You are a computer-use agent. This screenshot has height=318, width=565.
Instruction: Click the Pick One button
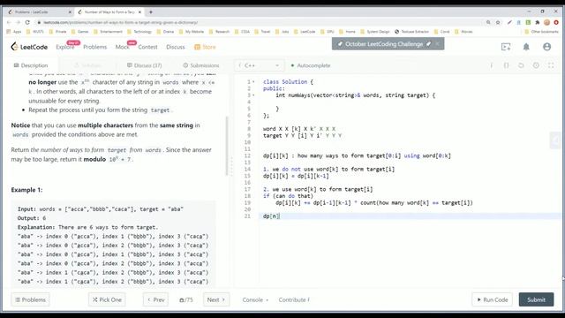[x=107, y=299]
